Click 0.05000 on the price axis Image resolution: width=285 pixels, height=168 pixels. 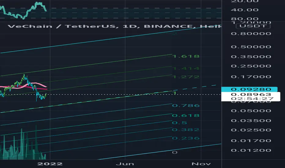(x=251, y=111)
